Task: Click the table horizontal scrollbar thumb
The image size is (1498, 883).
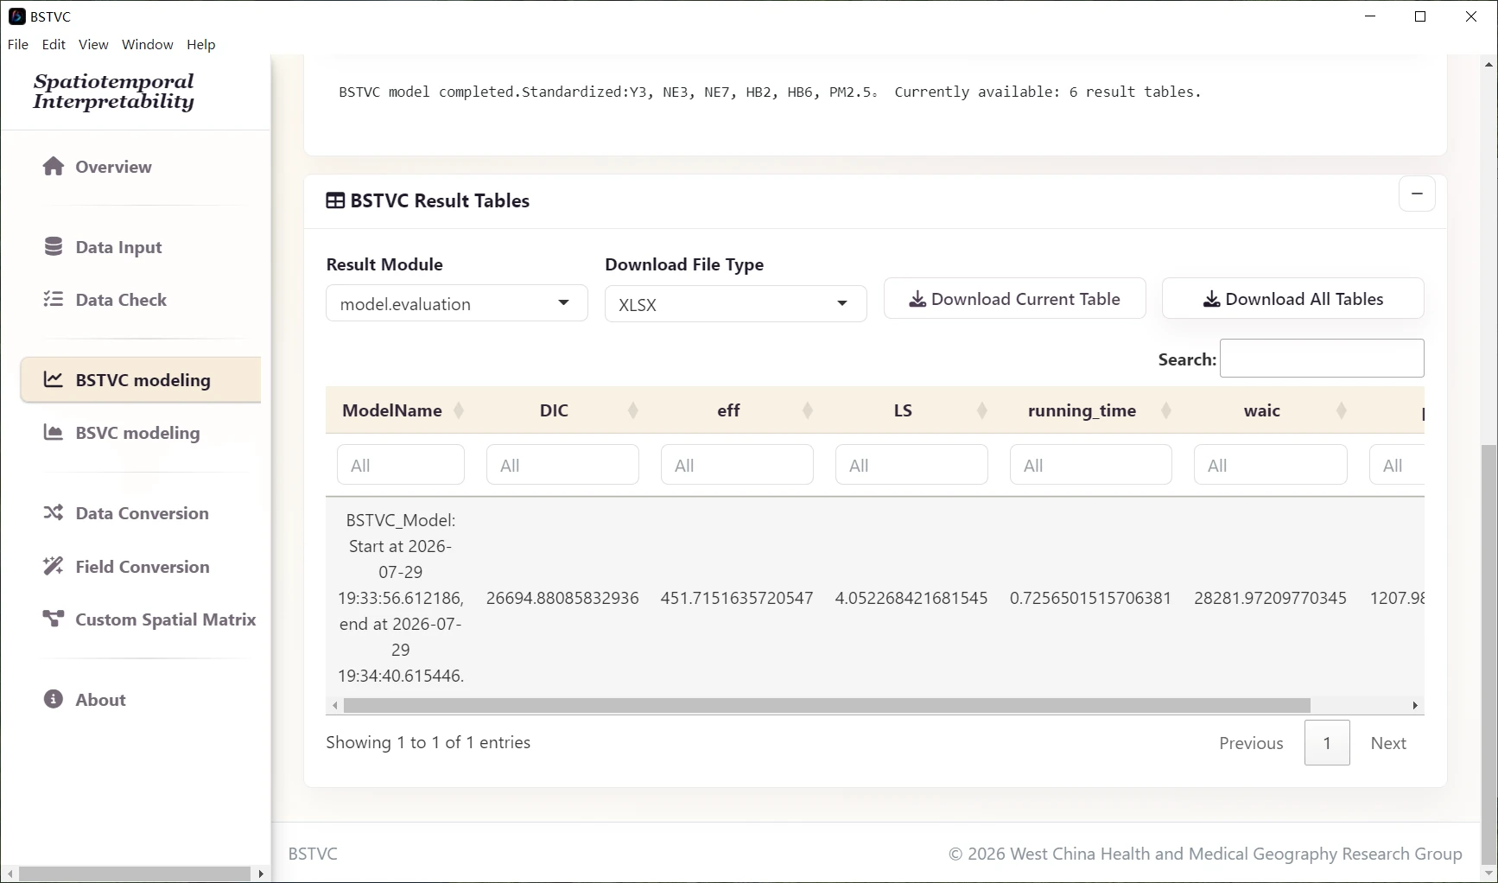Action: coord(827,706)
